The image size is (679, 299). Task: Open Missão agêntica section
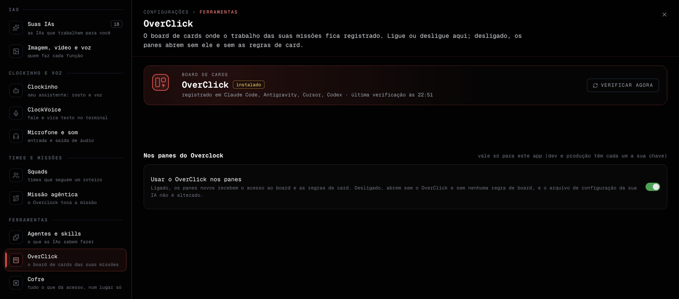(66, 198)
